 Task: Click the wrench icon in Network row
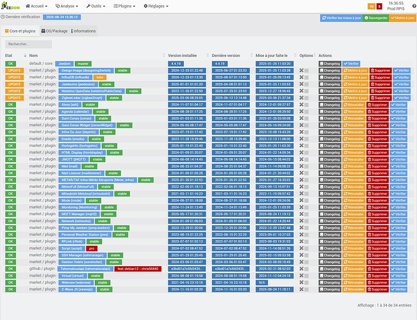click(301, 221)
